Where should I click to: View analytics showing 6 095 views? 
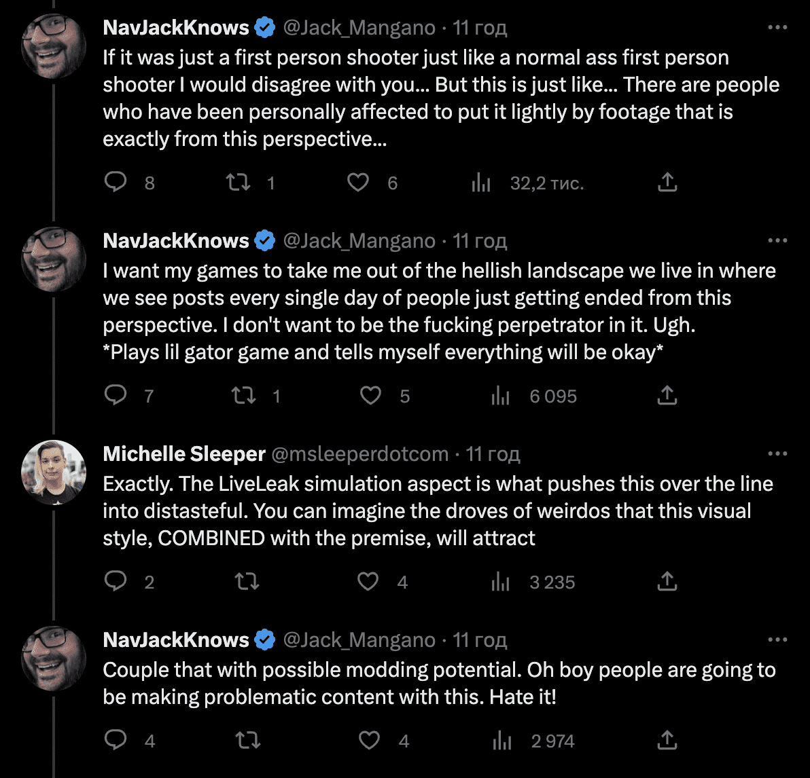(x=533, y=396)
